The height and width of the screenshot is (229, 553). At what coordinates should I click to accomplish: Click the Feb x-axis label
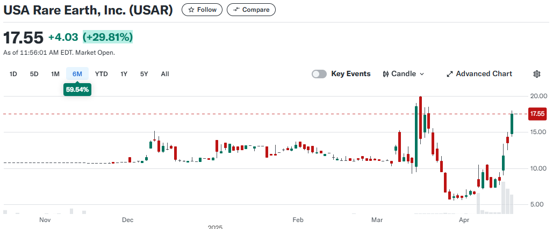coord(298,220)
